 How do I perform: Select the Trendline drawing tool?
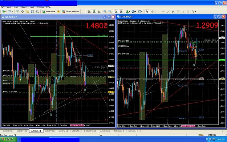pos(168,12)
